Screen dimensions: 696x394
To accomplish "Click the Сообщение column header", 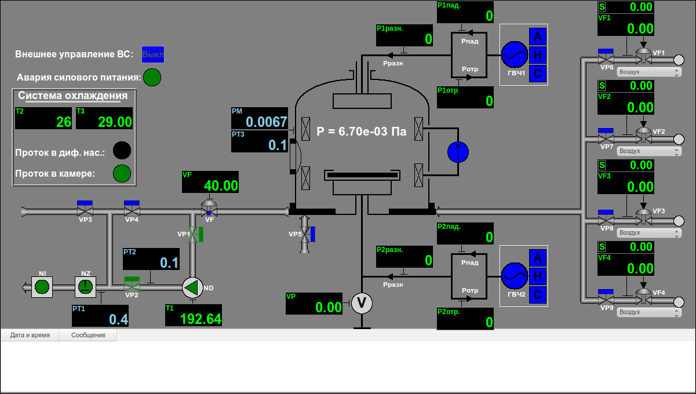I will coord(88,335).
